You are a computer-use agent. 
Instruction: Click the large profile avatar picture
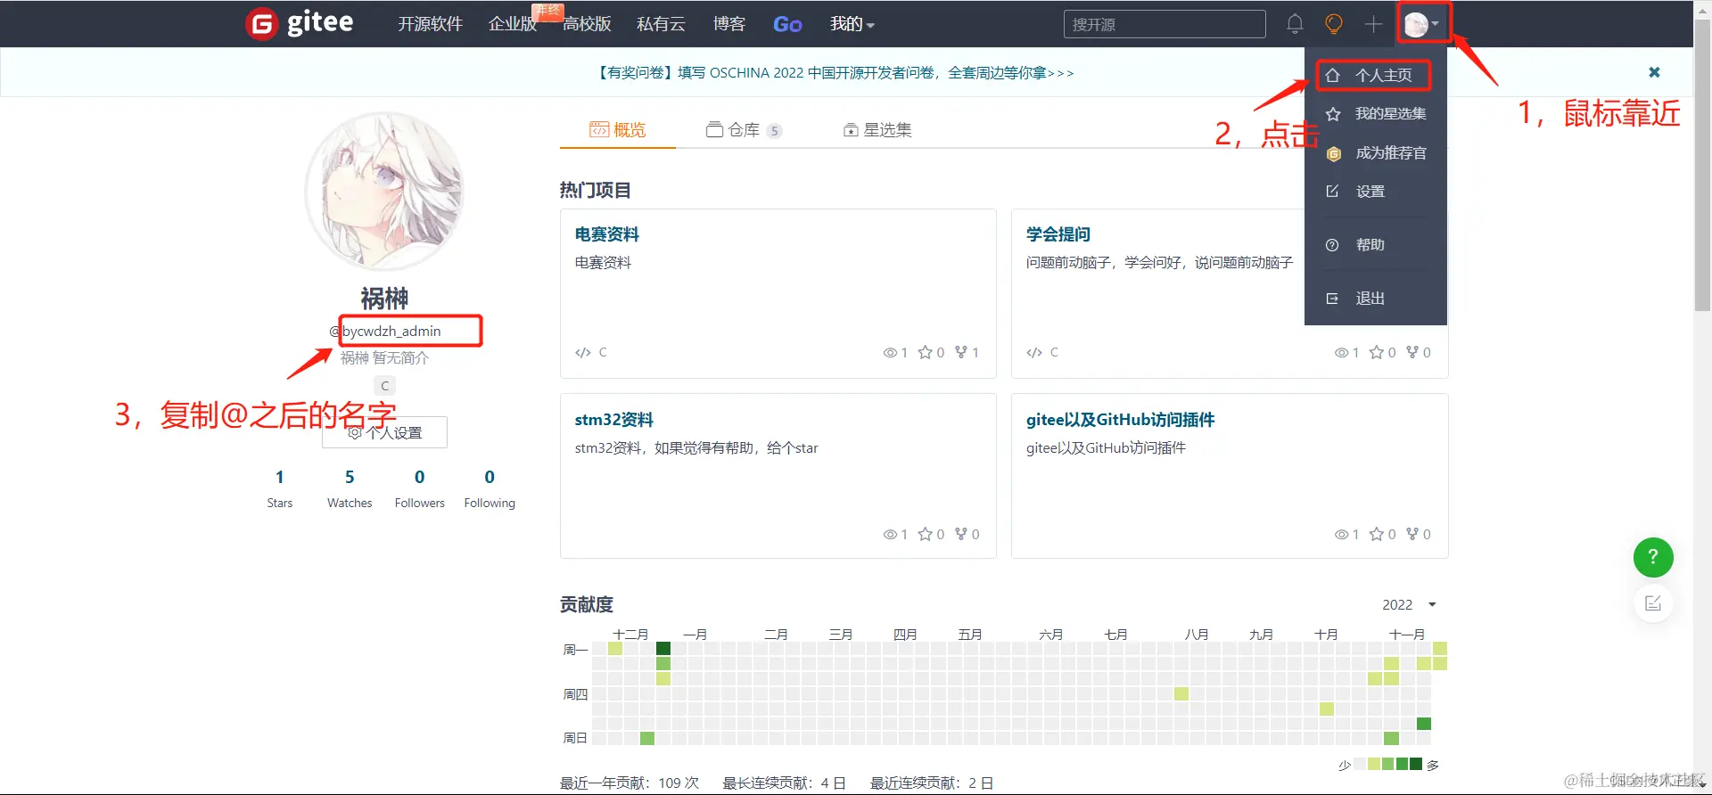[384, 192]
